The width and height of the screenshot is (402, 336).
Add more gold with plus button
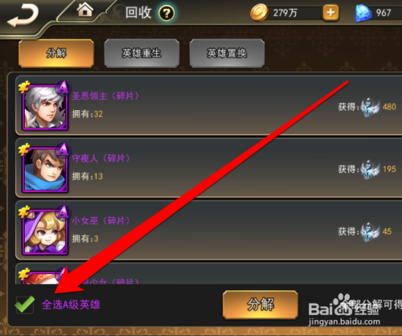pyautogui.click(x=330, y=13)
